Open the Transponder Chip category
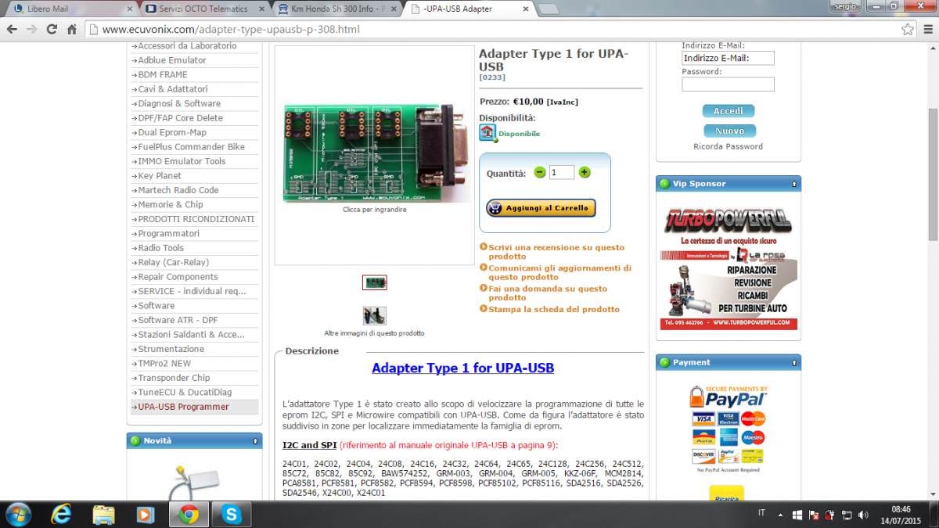Screen dimensions: 939x528 pyautogui.click(x=174, y=378)
